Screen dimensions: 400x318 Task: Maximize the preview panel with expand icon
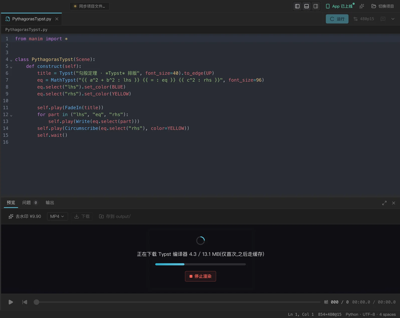pos(384,203)
